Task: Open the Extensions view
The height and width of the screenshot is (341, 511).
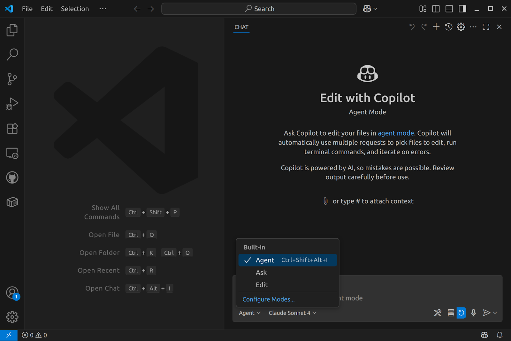Action: (12, 128)
